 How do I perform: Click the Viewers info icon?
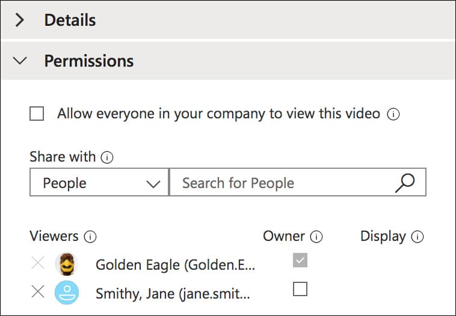[x=90, y=237]
